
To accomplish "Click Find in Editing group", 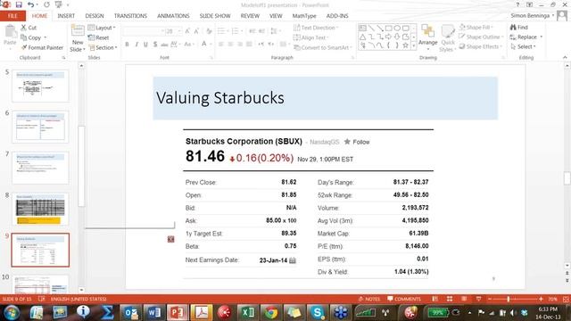I will click(x=519, y=28).
